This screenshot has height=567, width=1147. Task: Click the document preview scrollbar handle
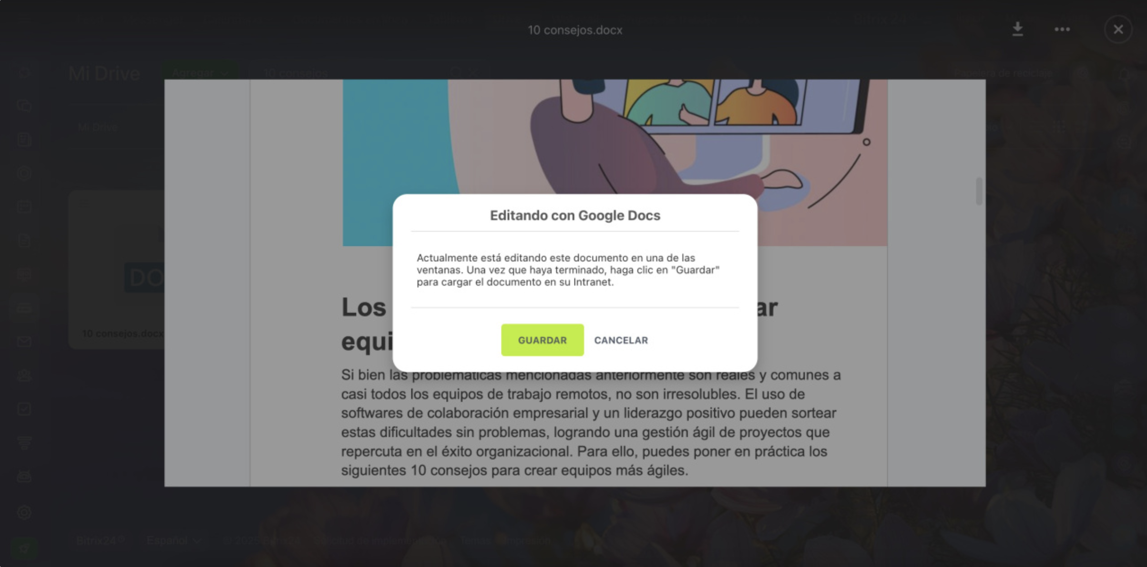(x=979, y=191)
